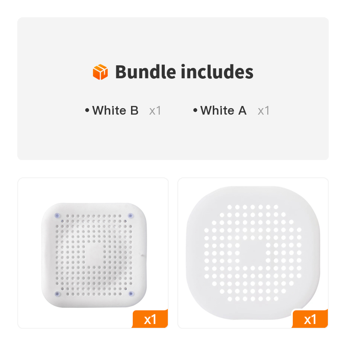Click the top-left suction cup on the drain cover
The height and width of the screenshot is (346, 346).
point(57,215)
